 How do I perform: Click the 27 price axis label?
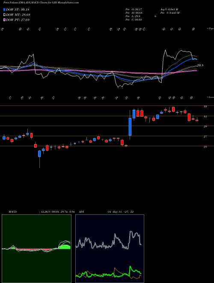pos(205,137)
